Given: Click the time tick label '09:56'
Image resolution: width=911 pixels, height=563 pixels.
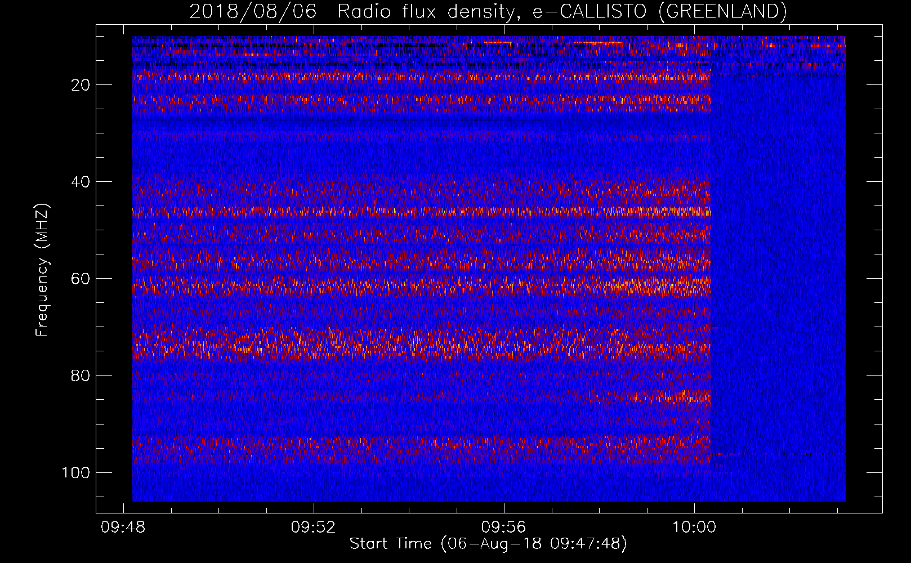Looking at the screenshot, I should point(503,528).
